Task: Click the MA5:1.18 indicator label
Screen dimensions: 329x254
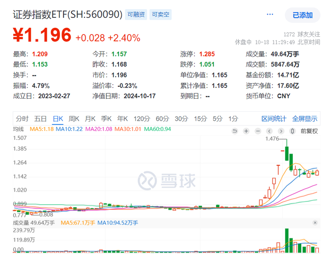Action: 41,129
